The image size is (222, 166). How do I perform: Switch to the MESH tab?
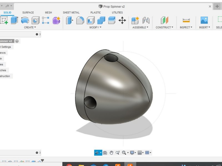pos(48,12)
